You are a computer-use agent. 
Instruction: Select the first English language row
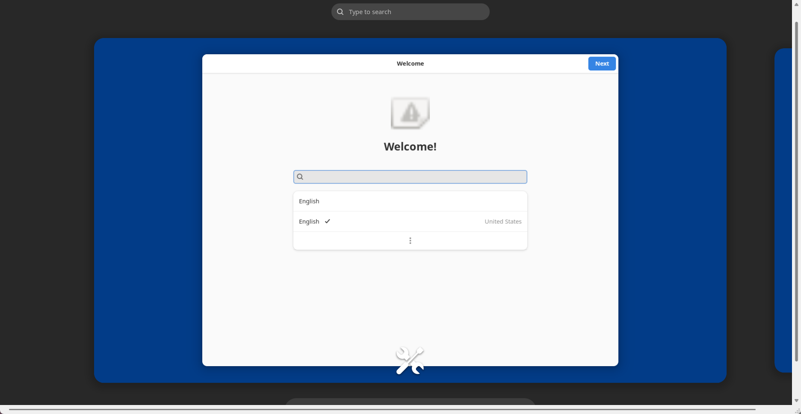410,201
